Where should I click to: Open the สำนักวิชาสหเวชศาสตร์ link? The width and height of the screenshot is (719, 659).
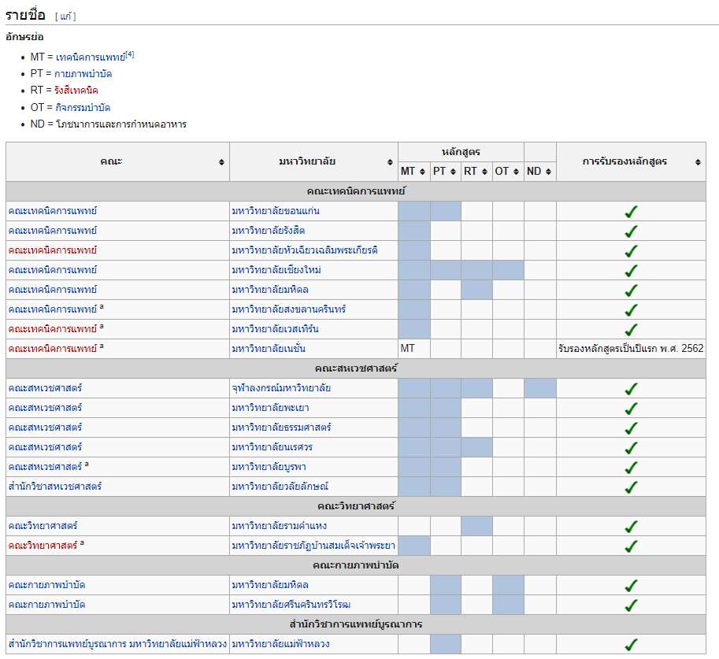tap(55, 487)
